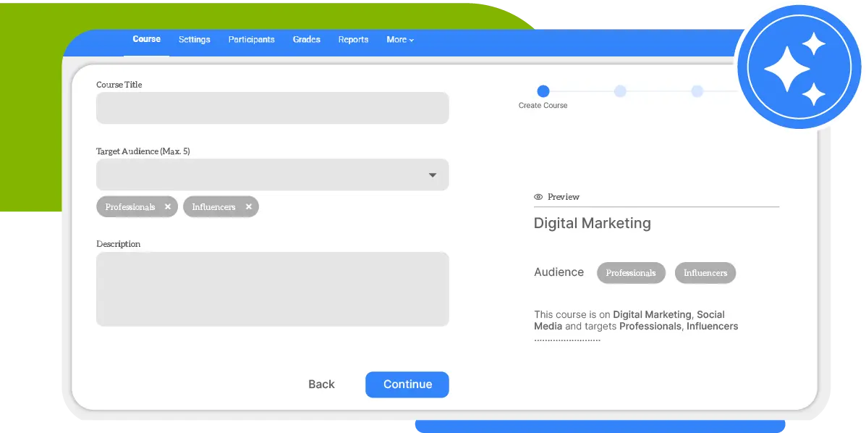Remove the Influencers audience tag
Screen dimensions: 866x433
pyautogui.click(x=249, y=207)
